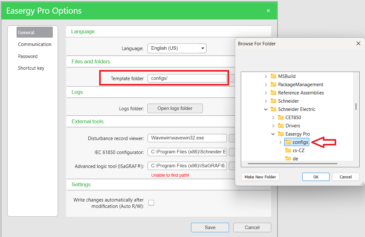
Task: Click Advanced logic tool ISaGRAF path field
Action: tap(187, 166)
